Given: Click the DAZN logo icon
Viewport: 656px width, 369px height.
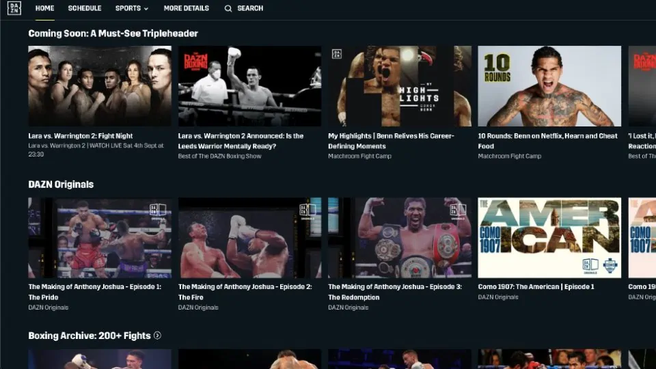Looking at the screenshot, I should (14, 8).
